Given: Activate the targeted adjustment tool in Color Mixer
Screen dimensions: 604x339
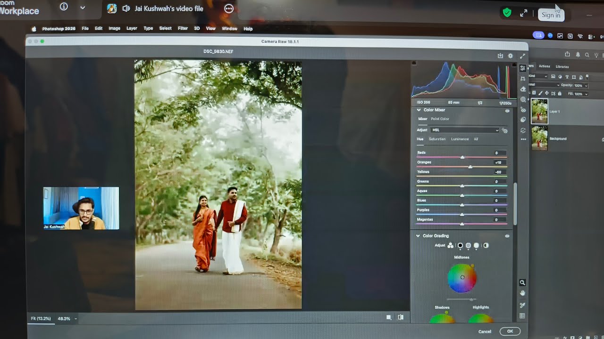Looking at the screenshot, I should point(504,130).
